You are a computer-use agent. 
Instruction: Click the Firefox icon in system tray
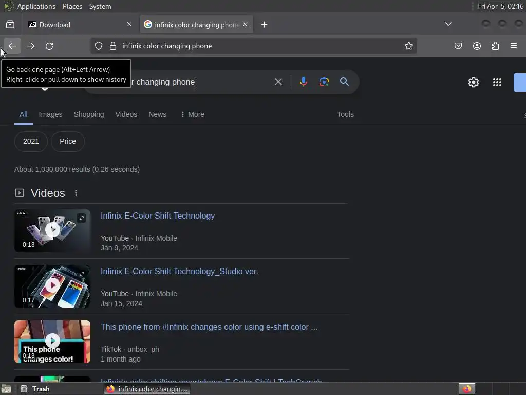pos(467,389)
